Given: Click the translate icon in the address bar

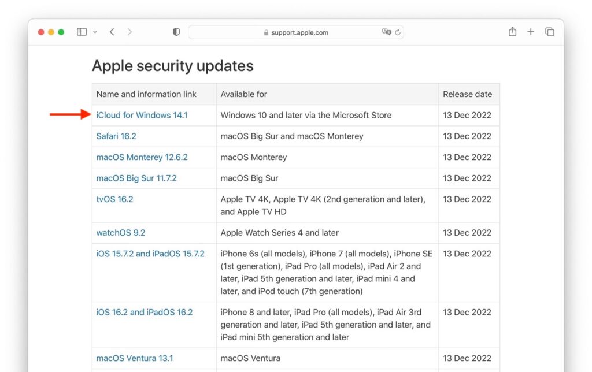Looking at the screenshot, I should point(386,32).
